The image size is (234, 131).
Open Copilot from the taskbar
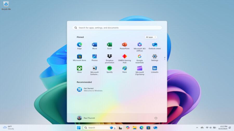point(128,128)
